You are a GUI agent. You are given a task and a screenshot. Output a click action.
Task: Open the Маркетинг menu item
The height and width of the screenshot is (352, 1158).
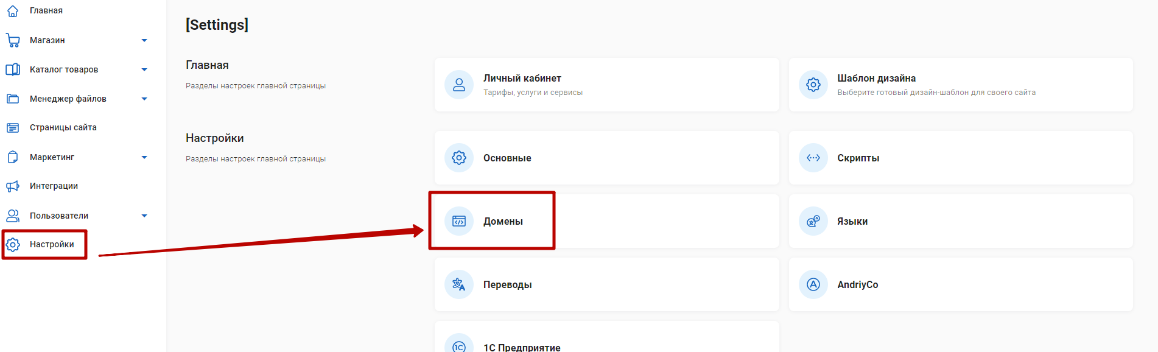52,157
